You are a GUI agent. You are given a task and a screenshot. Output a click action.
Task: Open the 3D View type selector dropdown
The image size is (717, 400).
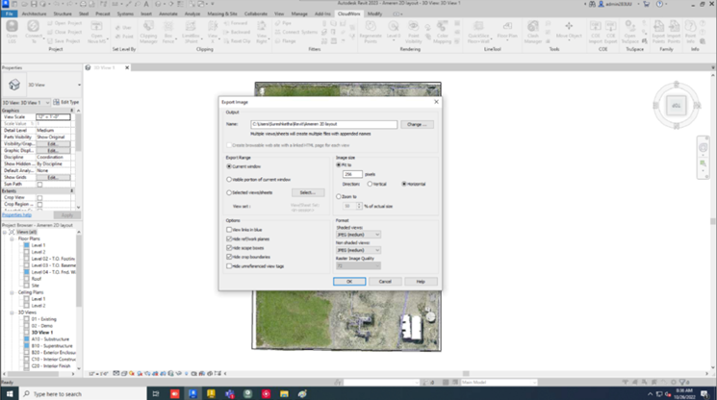(x=79, y=85)
